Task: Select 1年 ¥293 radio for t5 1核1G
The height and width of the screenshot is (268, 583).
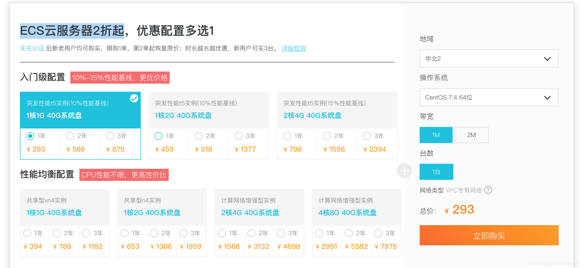Action: 30,136
